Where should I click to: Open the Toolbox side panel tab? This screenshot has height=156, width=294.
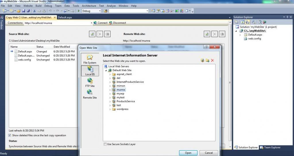pyautogui.click(x=1, y=23)
